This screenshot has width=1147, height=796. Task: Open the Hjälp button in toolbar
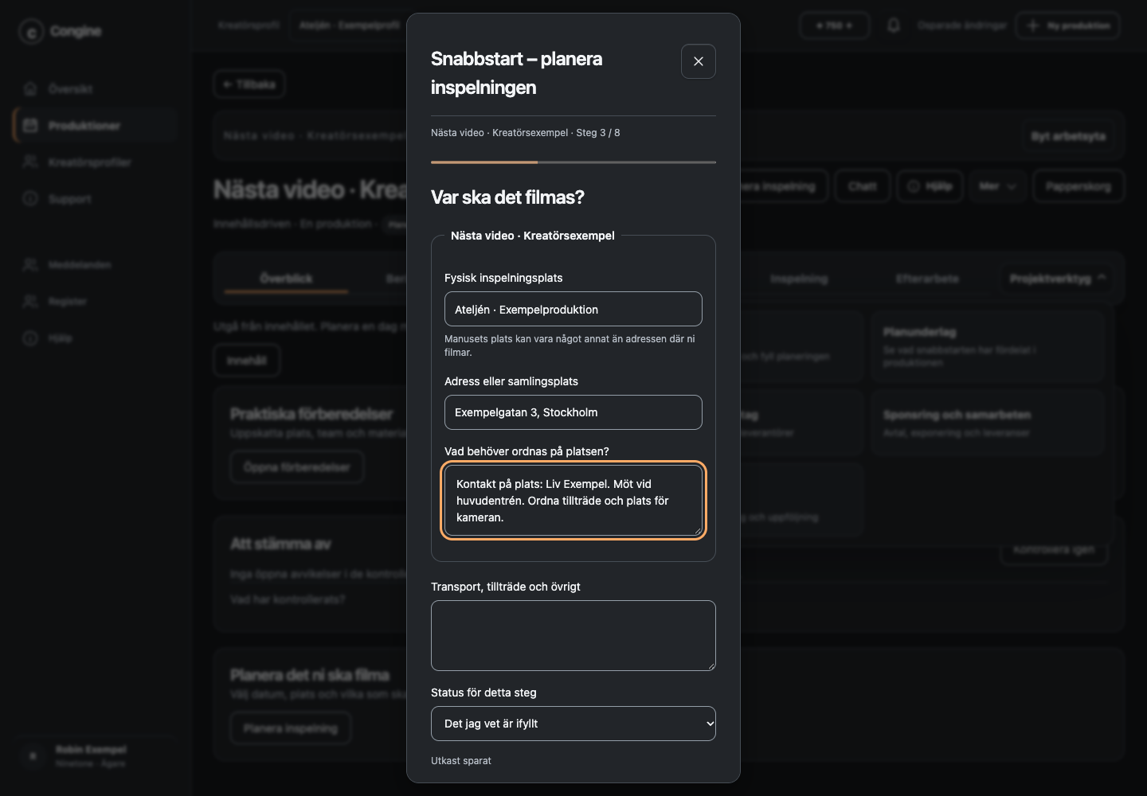pyautogui.click(x=930, y=186)
